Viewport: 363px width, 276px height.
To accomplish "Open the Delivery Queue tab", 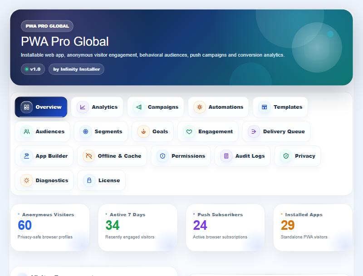I will [276, 131].
